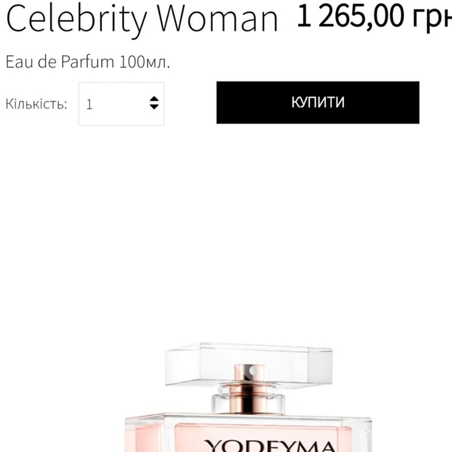Click the Eau de Parfum 100мл. description
452x452 pixels.
(x=88, y=62)
